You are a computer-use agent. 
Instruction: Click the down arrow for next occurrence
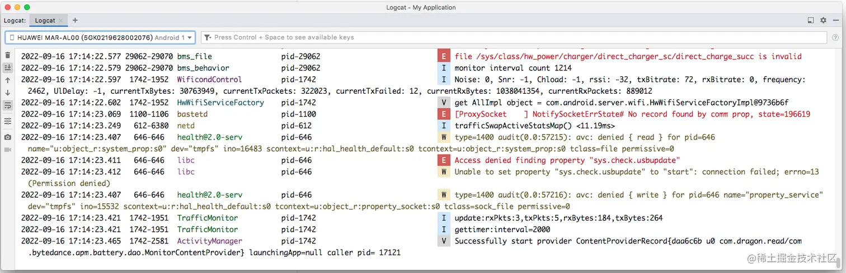(x=7, y=93)
